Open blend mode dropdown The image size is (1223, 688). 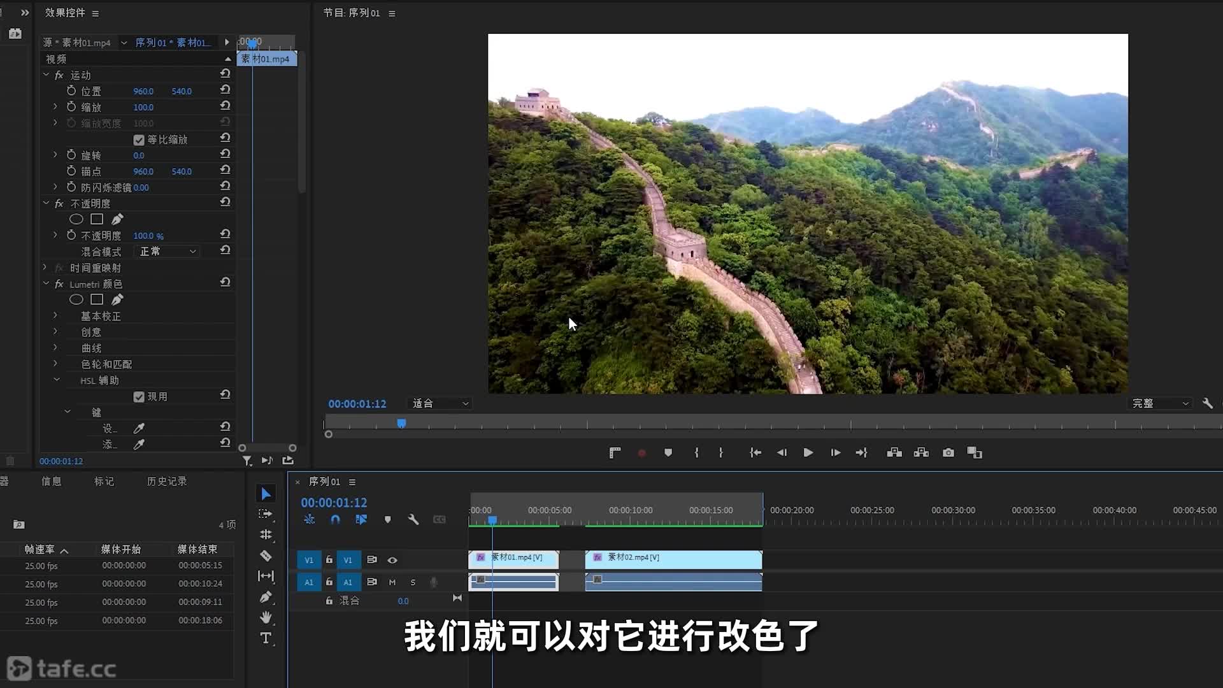(168, 252)
